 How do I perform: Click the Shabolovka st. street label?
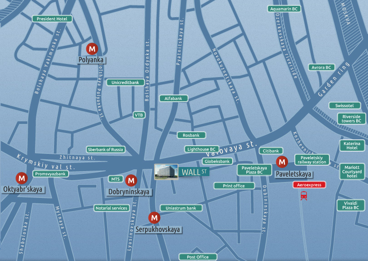click(25, 233)
